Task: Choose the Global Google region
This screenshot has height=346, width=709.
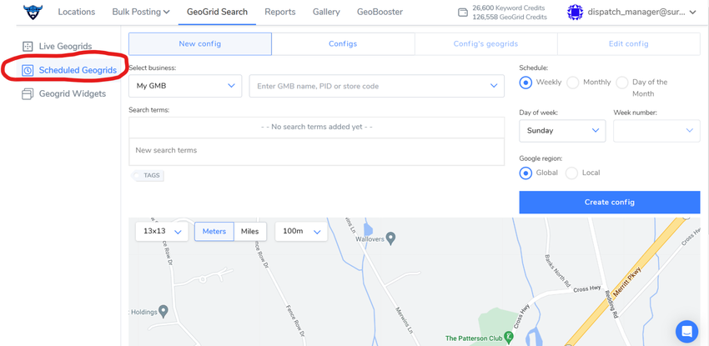Action: [525, 173]
